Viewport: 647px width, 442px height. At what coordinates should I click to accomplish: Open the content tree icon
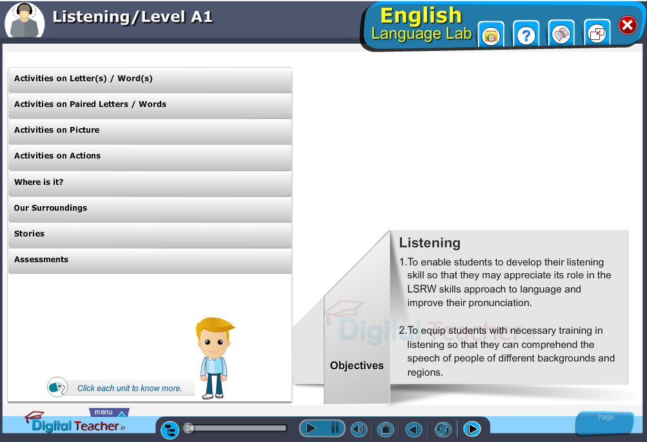tap(170, 430)
